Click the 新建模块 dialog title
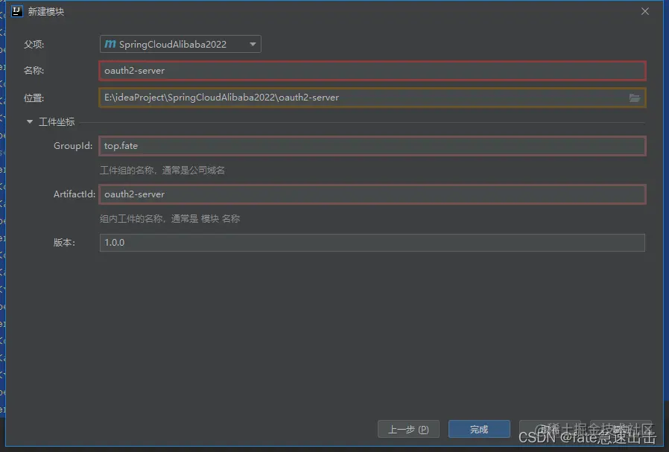This screenshot has height=452, width=669. tap(46, 11)
